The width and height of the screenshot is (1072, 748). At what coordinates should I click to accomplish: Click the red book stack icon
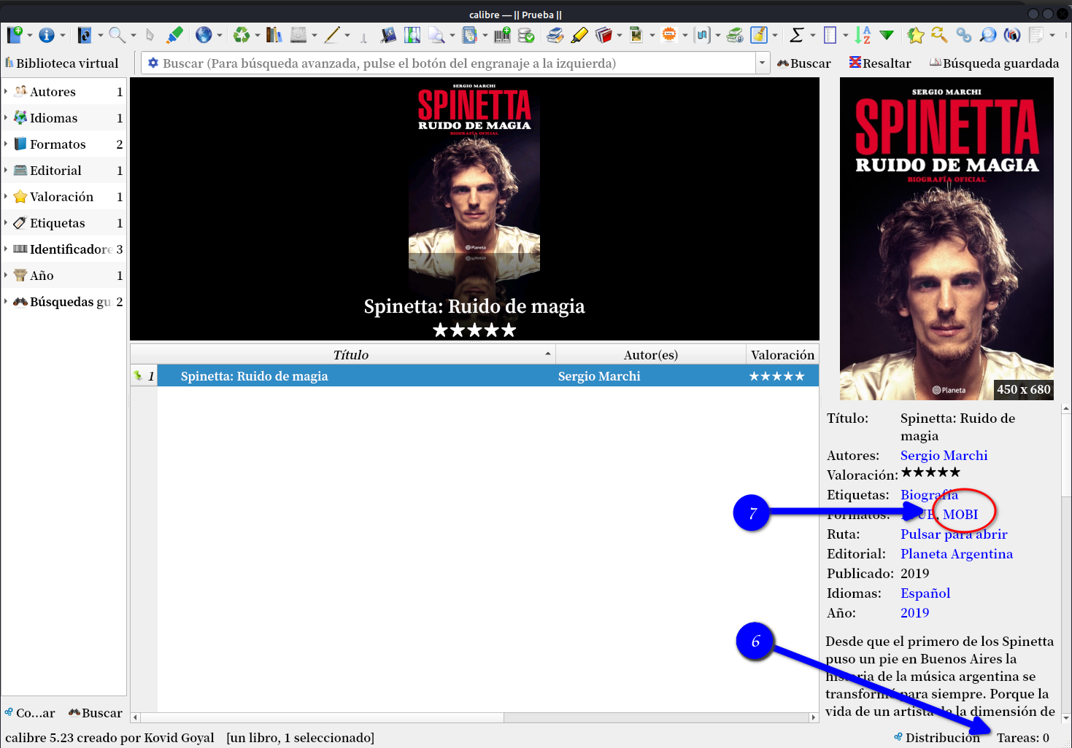point(604,34)
